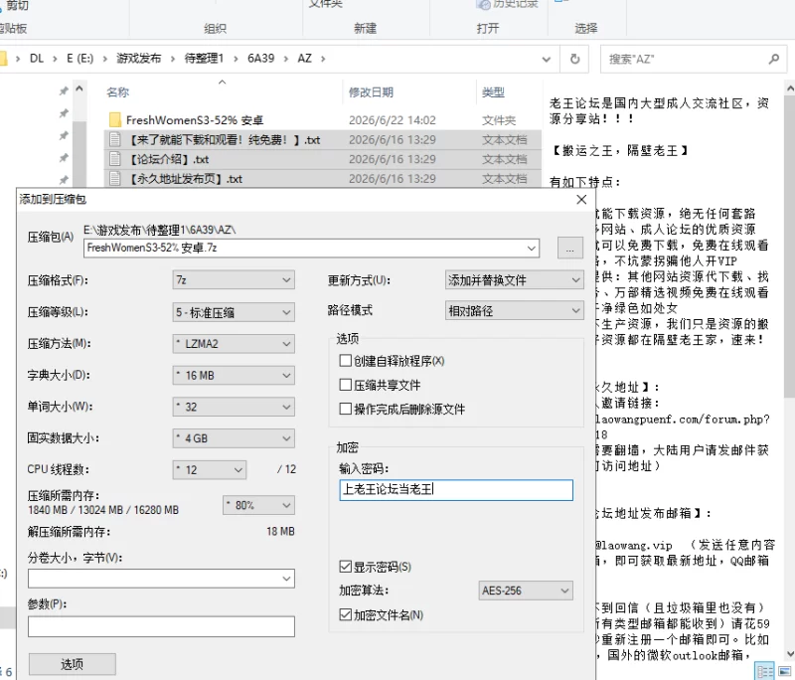795x680 pixels.
Task: Click the 选项 button at dialog bottom
Action: coord(72,664)
